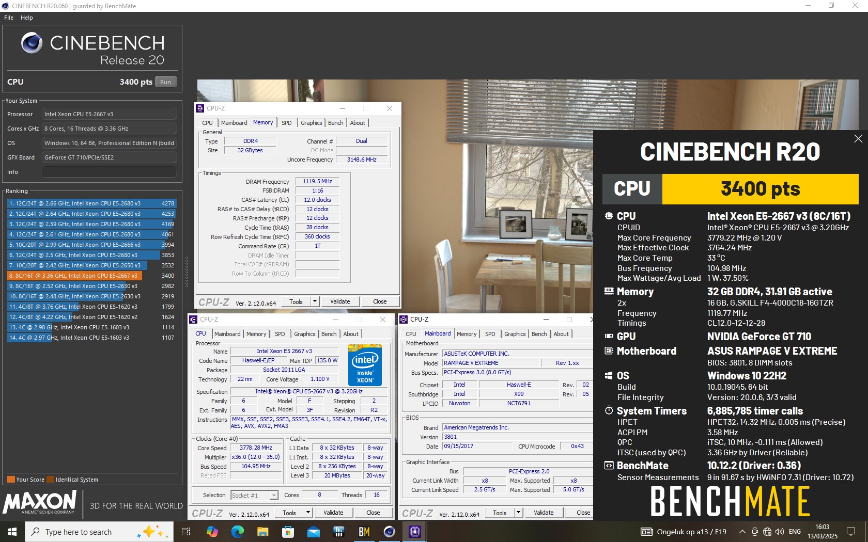Open Microsoft Store from the taskbar
Viewport: 868px width, 542px height.
(x=288, y=532)
